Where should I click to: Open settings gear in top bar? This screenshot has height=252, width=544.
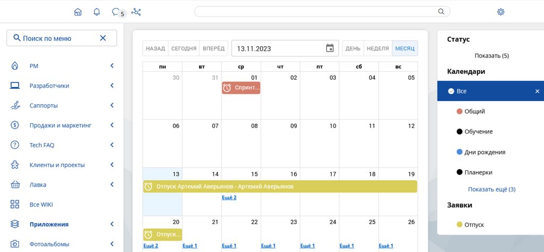pos(500,12)
